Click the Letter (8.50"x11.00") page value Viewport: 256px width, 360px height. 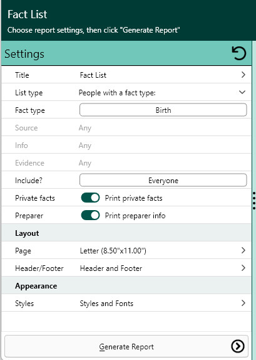[113, 251]
